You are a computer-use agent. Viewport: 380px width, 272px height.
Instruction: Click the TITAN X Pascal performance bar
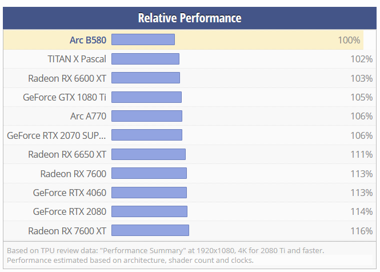click(x=145, y=59)
